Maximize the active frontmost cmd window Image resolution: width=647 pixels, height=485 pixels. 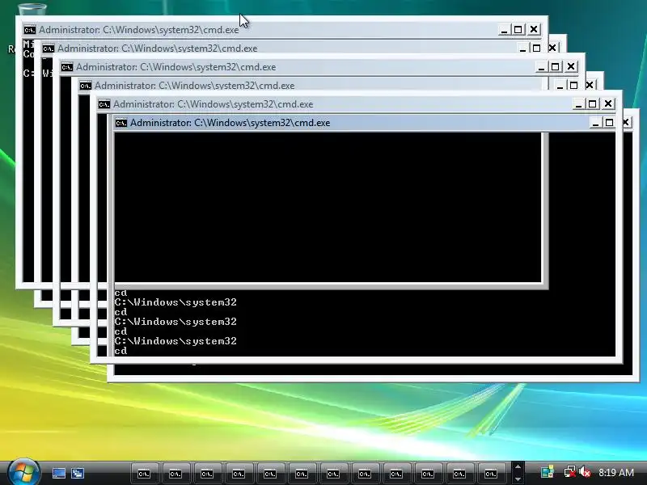pyautogui.click(x=609, y=123)
